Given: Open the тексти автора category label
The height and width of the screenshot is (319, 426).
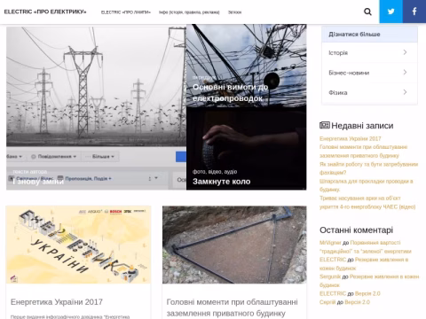Looking at the screenshot, I should click(x=30, y=171).
